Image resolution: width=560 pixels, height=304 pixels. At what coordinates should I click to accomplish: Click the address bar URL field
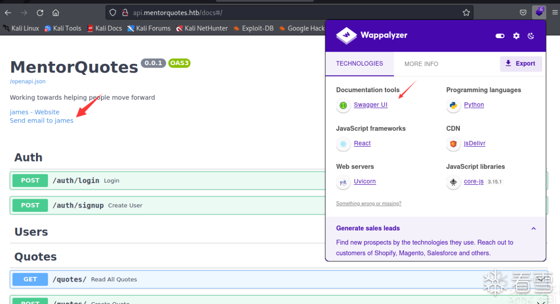pyautogui.click(x=289, y=13)
